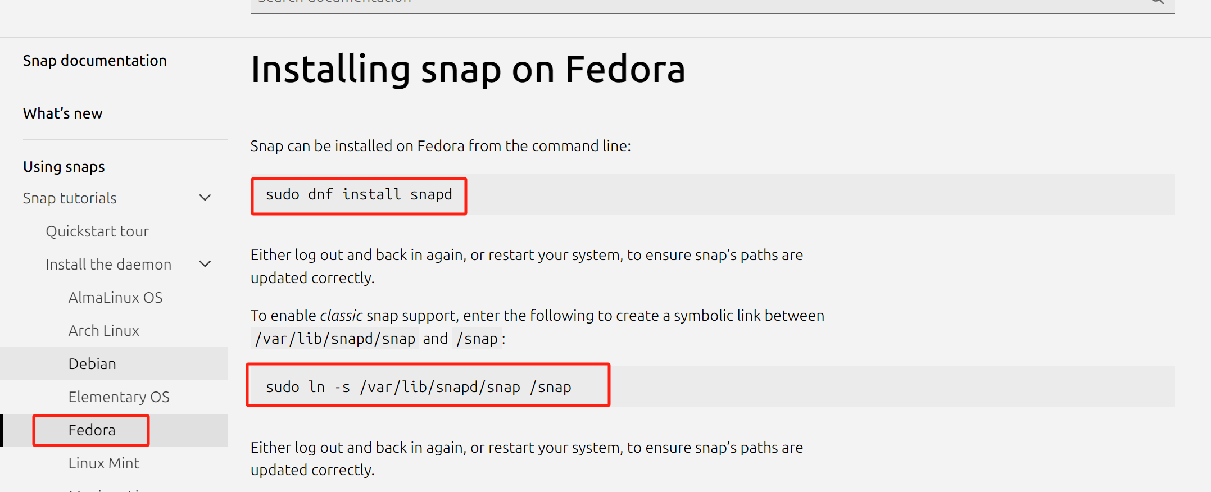
Task: Navigate to the Linux Mint page
Action: (x=104, y=463)
